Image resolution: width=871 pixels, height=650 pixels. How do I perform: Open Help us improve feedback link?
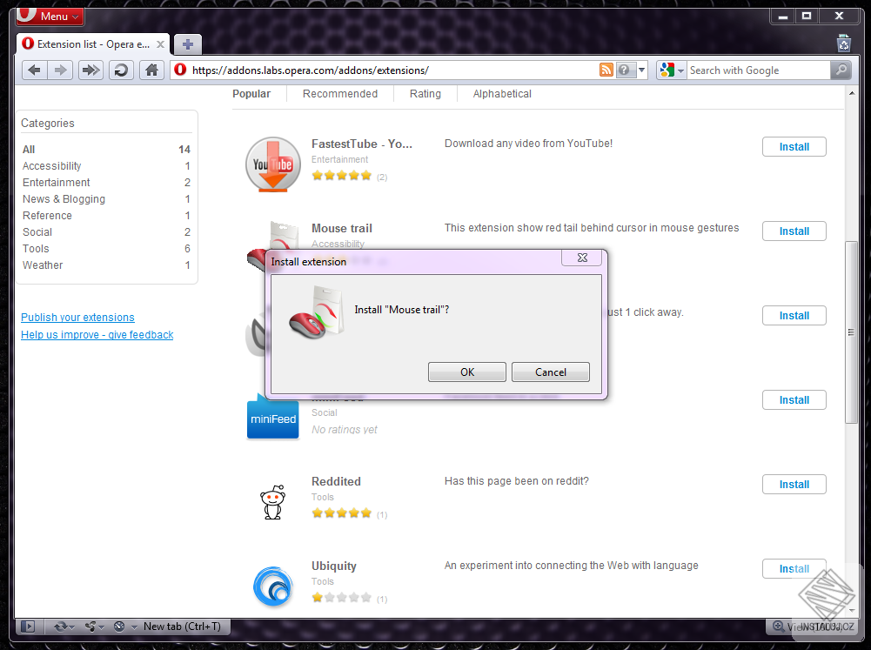coord(97,334)
